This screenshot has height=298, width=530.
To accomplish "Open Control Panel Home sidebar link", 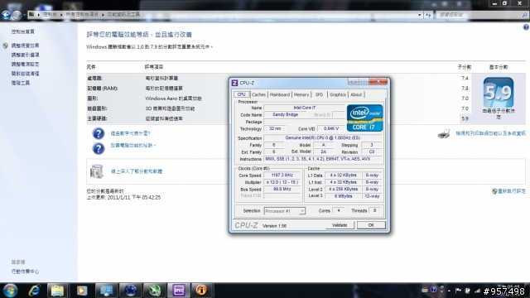I will point(22,31).
